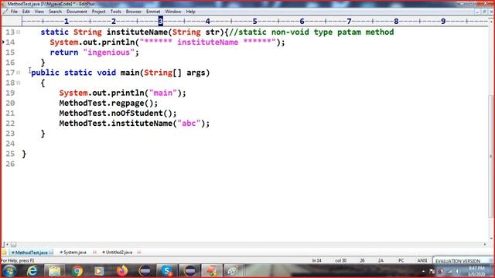Collapse the fold marker on line 17
Image resolution: width=495 pixels, height=278 pixels.
[x=19, y=73]
